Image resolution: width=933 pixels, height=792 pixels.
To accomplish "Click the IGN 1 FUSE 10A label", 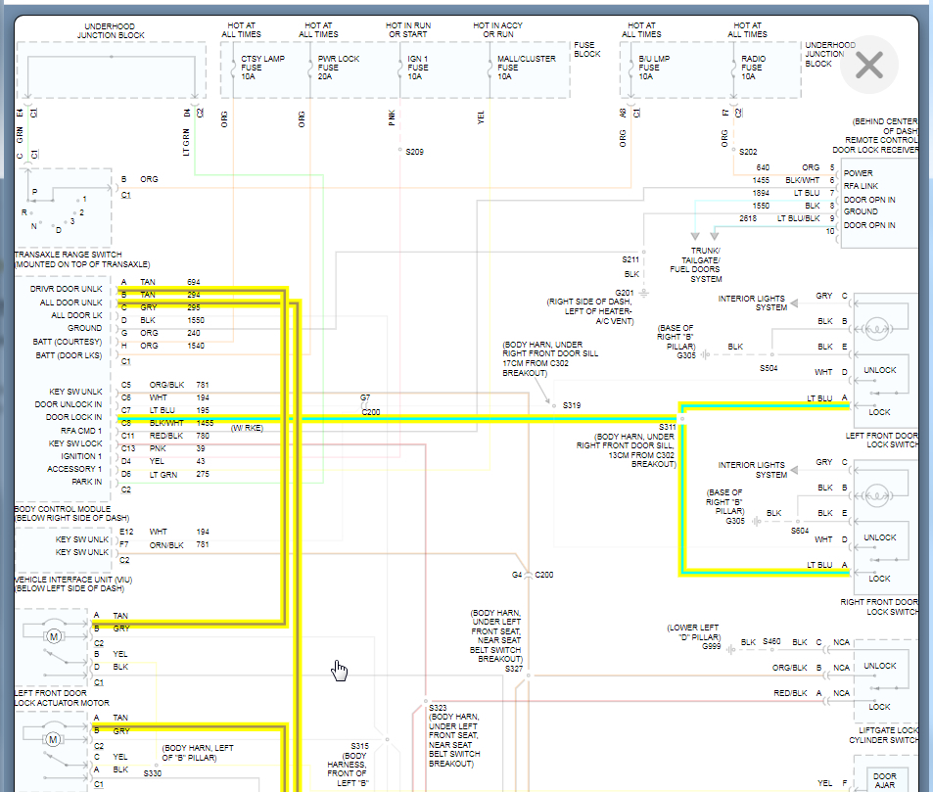I will pyautogui.click(x=418, y=68).
